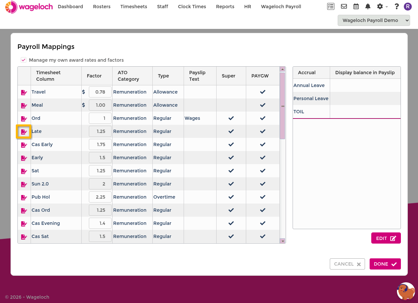This screenshot has width=418, height=303.
Task: Open the edit icon for the Early row
Action: 24,158
